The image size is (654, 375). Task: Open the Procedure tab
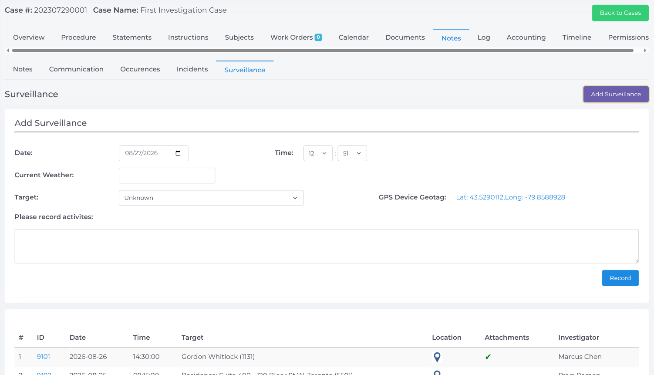click(78, 37)
